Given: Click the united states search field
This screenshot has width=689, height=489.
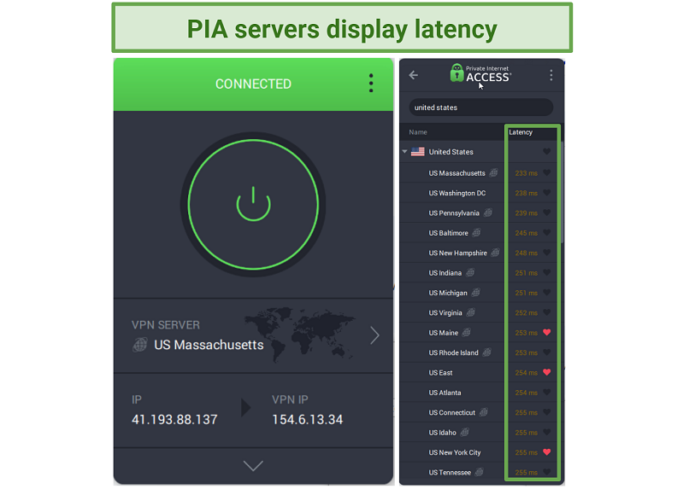Looking at the screenshot, I should point(480,108).
